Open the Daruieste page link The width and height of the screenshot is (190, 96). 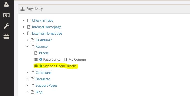[x=43, y=79]
